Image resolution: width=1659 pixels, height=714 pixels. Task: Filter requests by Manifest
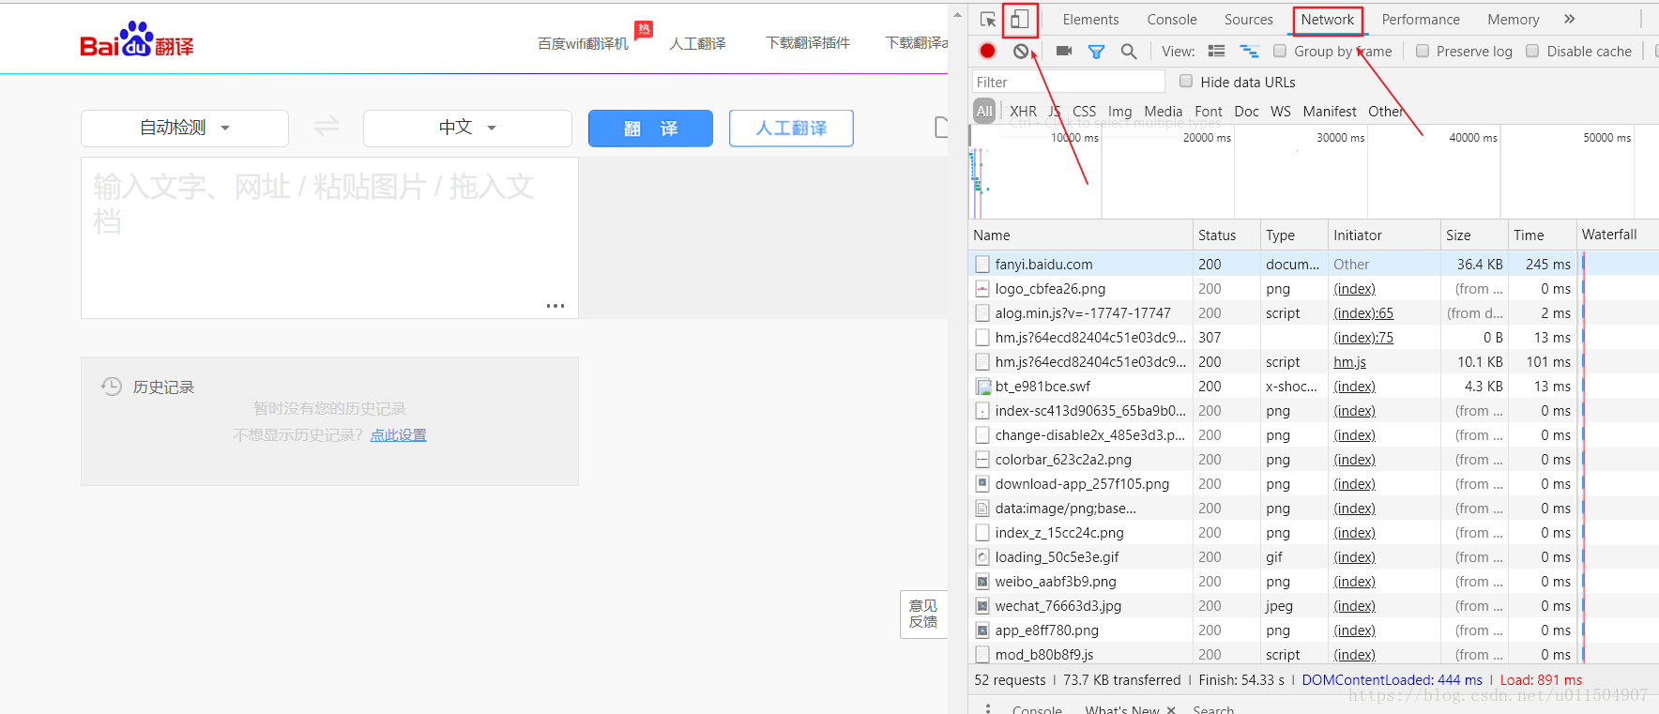coord(1329,111)
